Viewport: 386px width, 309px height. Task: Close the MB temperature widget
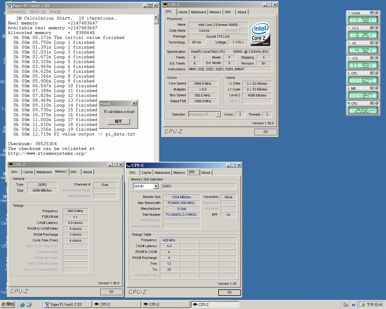(x=377, y=88)
